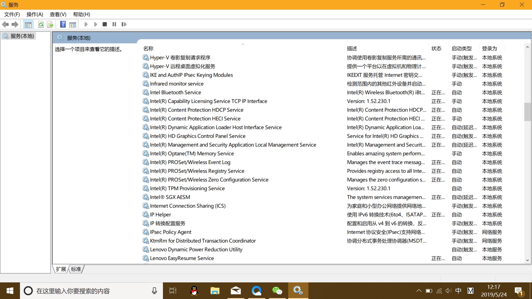Click the Restart Service toolbar icon
The width and height of the screenshot is (532, 299).
(x=124, y=24)
